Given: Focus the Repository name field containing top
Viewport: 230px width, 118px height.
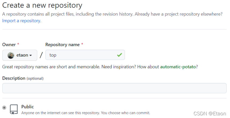Looking at the screenshot, I should click(x=80, y=55).
